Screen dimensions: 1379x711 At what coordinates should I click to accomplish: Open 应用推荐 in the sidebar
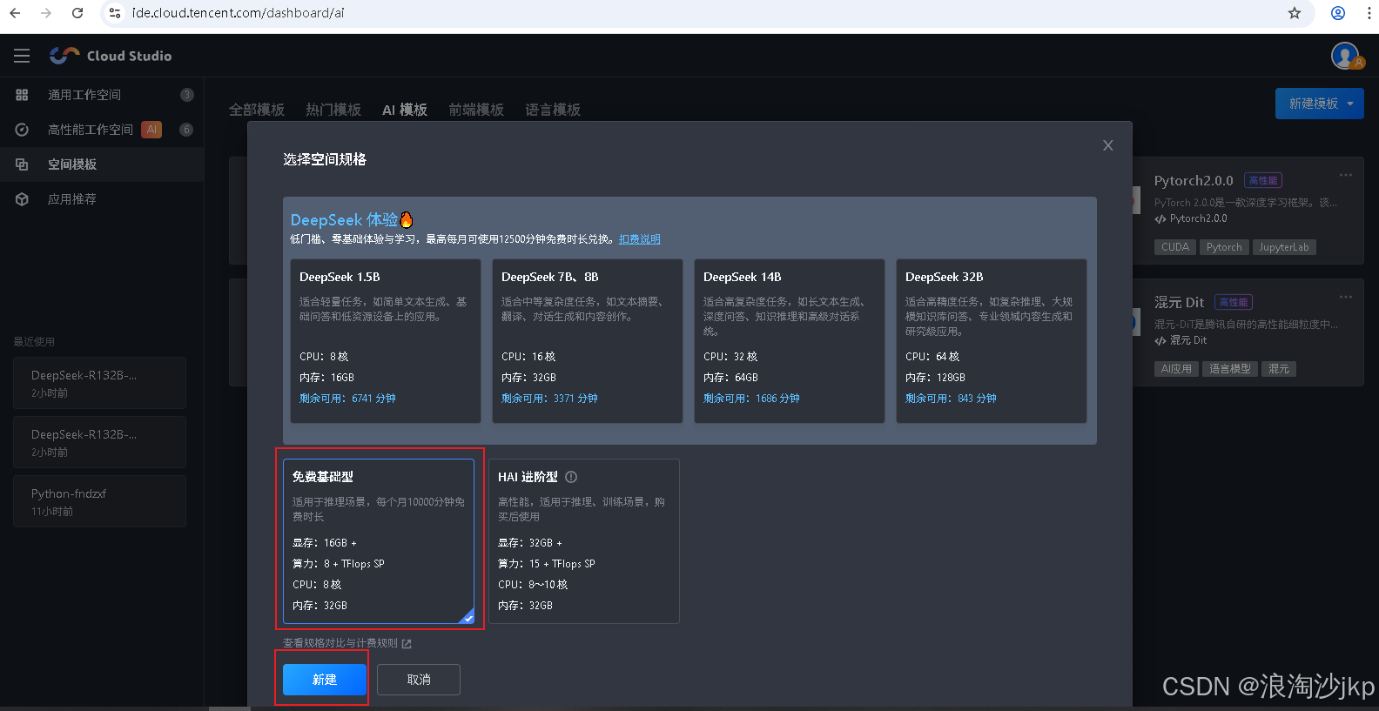pyautogui.click(x=102, y=199)
